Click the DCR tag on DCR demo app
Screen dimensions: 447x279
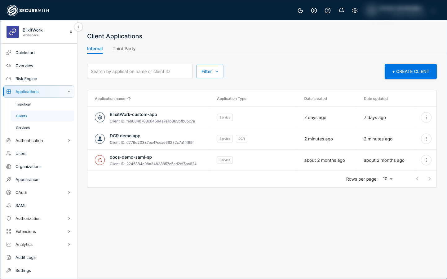click(241, 139)
